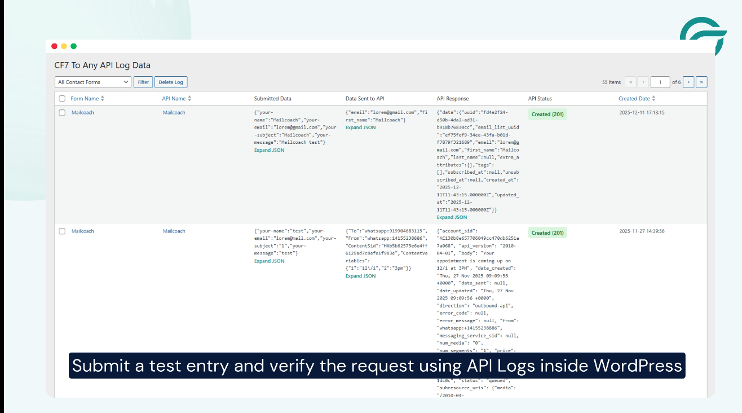Click the Filter button
Image resolution: width=742 pixels, height=413 pixels.
[x=143, y=82]
